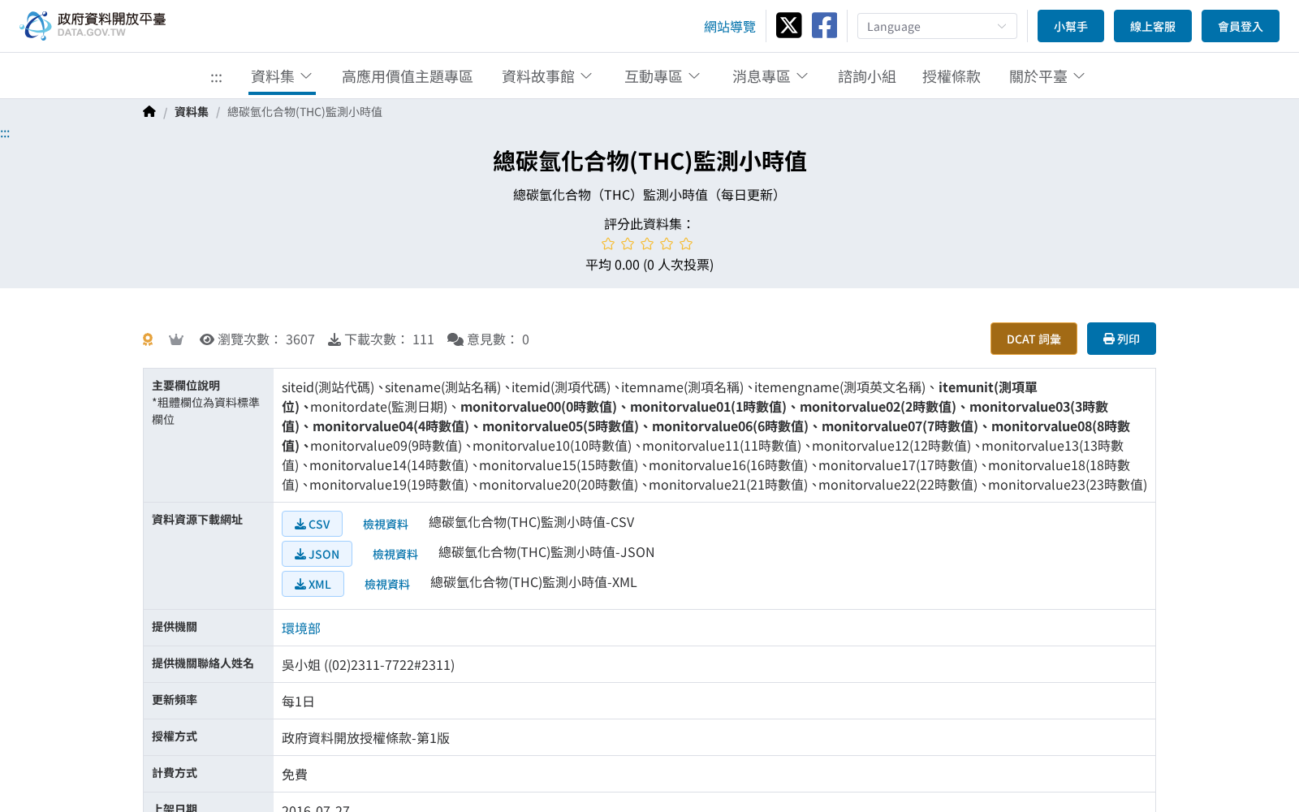Expand the 資料故事館 menu
Viewport: 1299px width, 812px height.
547,76
